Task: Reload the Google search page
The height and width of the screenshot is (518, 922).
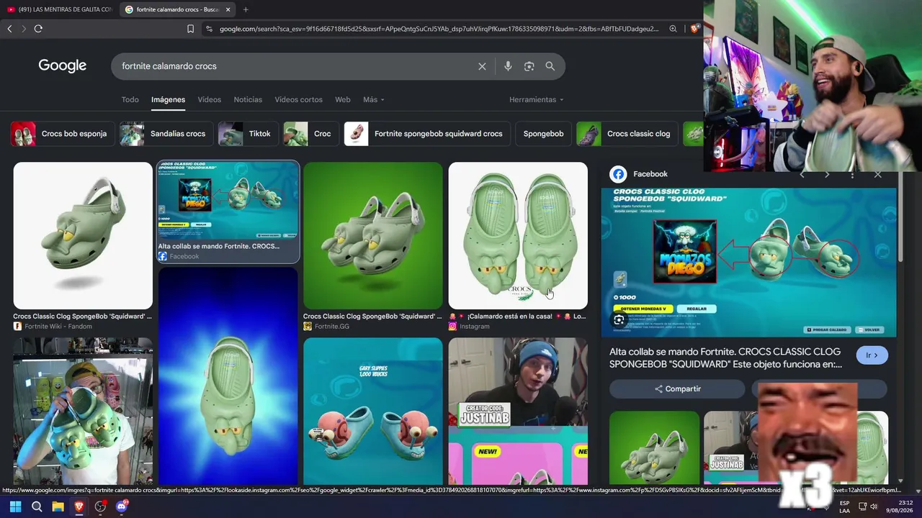Action: click(x=38, y=29)
